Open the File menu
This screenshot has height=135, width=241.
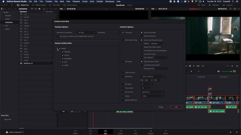(30, 1)
